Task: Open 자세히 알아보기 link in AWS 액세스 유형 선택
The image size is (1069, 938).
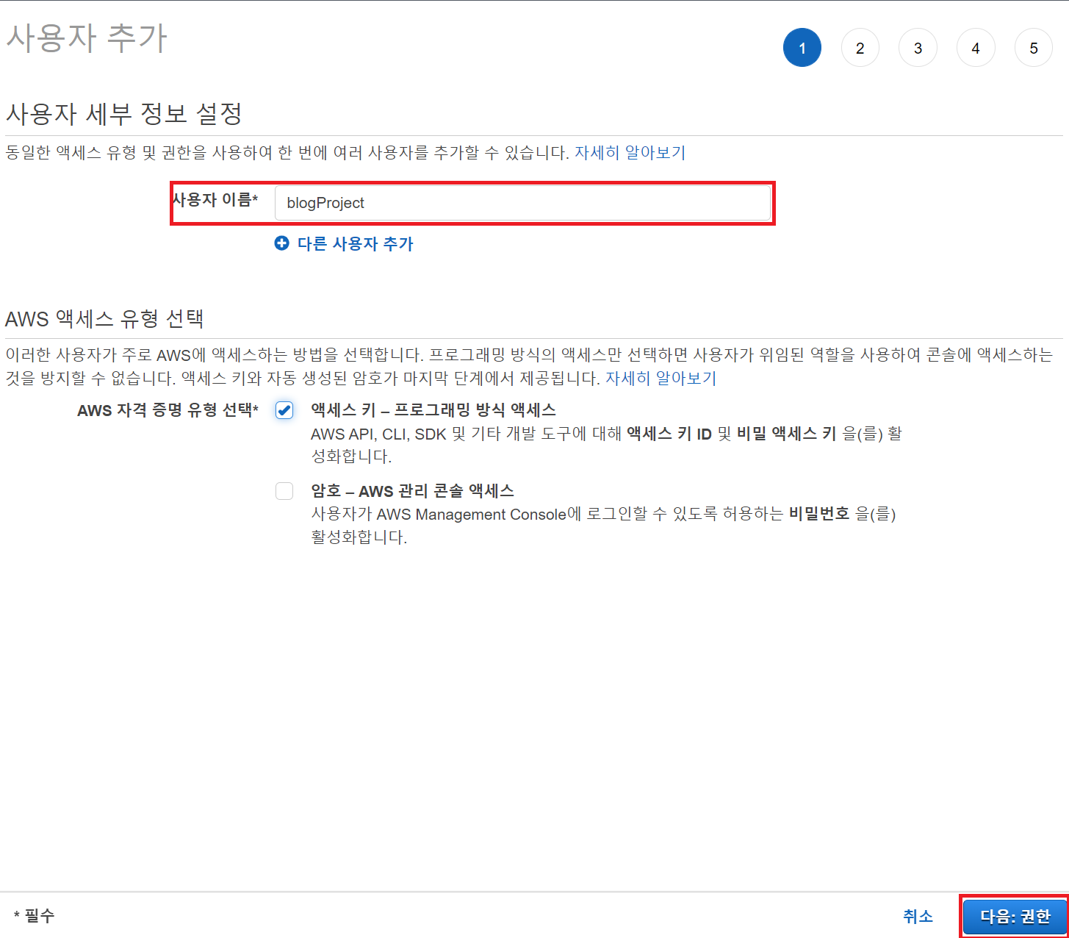Action: tap(661, 379)
